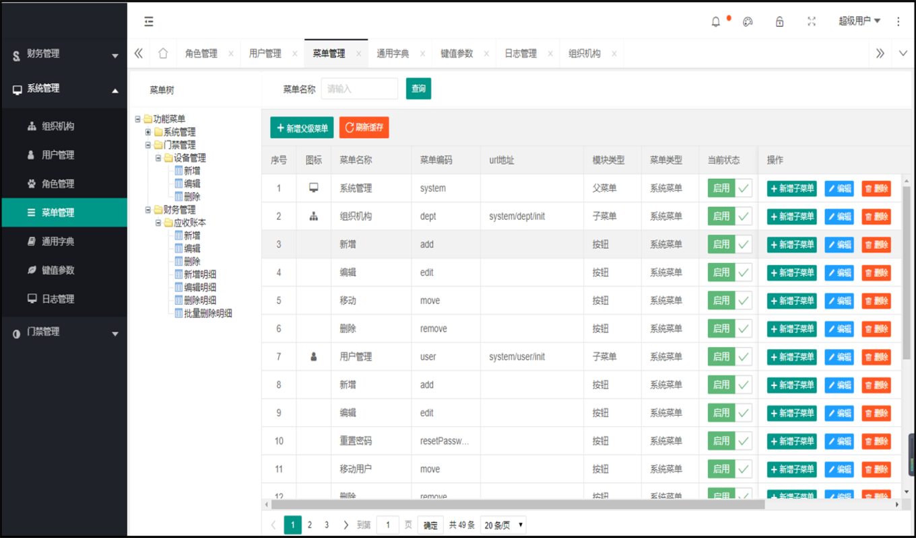The image size is (916, 538).
Task: Open 组织机构 in the sidebar
Action: pos(64,126)
